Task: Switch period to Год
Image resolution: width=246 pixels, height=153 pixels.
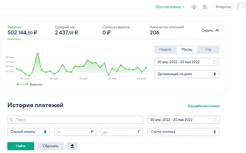Action: coord(208,49)
